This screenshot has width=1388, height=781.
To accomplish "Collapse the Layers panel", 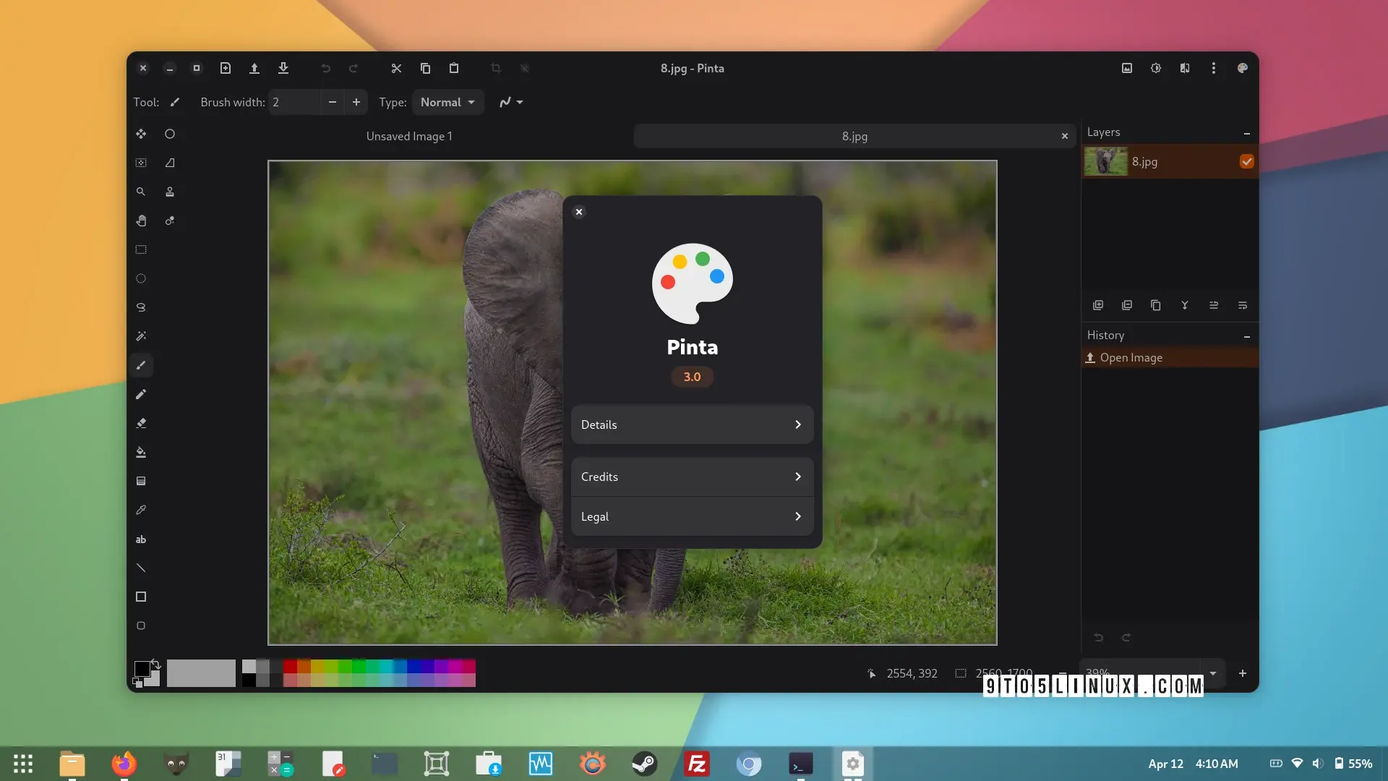I will point(1247,133).
